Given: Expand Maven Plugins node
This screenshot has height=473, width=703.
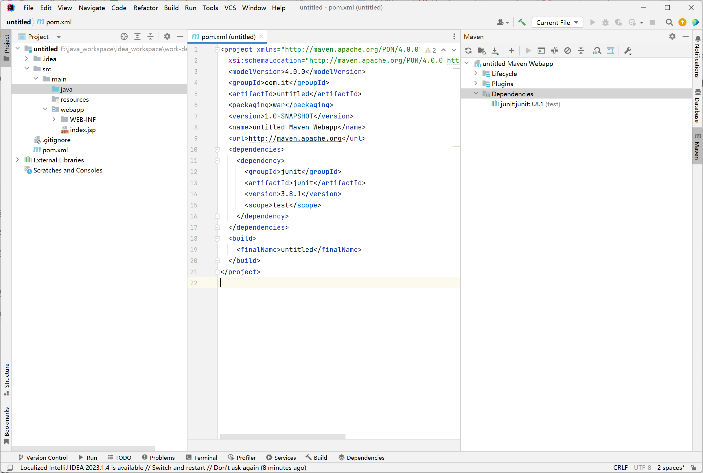Looking at the screenshot, I should coord(476,83).
